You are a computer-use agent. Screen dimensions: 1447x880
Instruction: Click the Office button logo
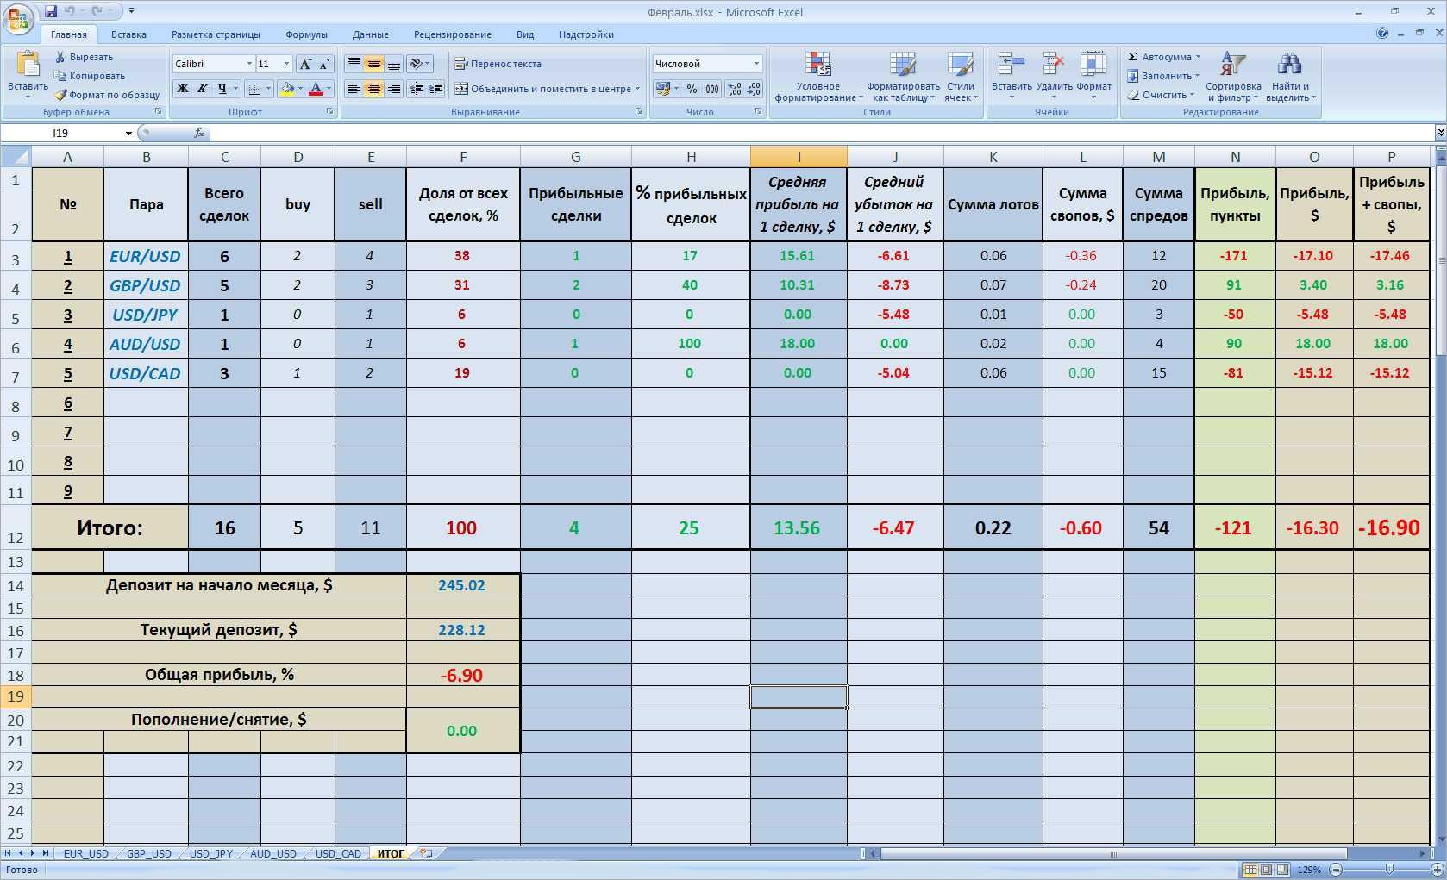coord(18,19)
